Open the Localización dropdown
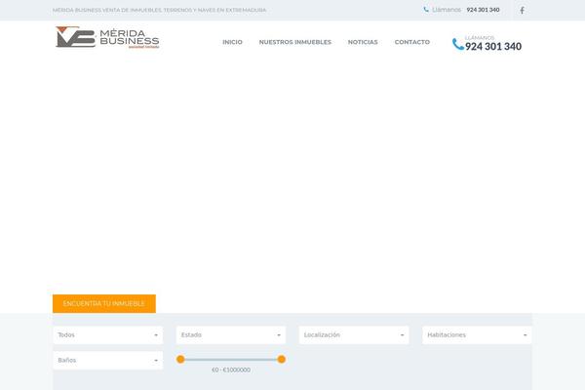 click(354, 335)
